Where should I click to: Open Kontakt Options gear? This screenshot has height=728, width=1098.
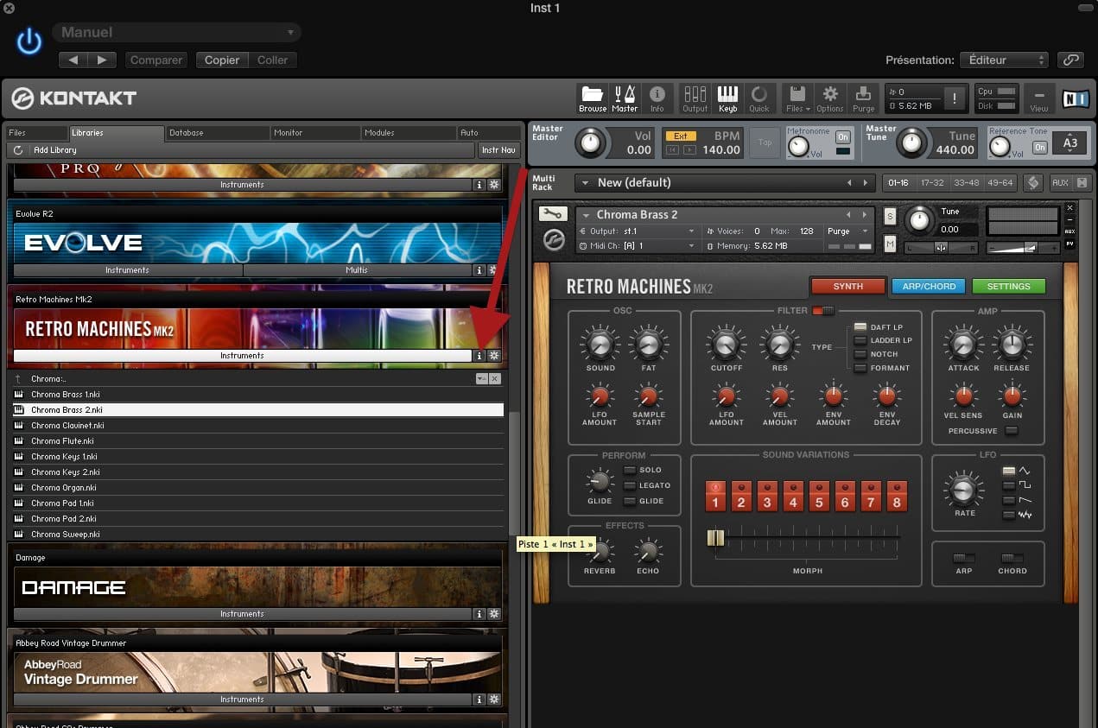[x=829, y=98]
